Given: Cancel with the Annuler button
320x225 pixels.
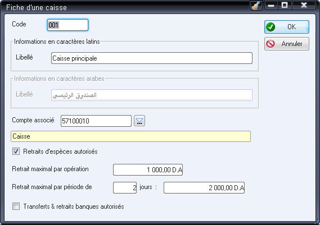Looking at the screenshot, I should tap(287, 44).
